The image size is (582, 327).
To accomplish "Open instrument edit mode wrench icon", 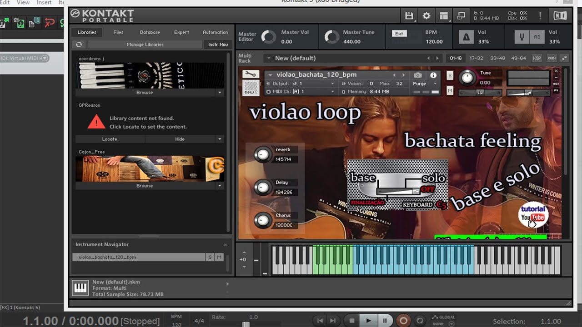I will coord(251,74).
